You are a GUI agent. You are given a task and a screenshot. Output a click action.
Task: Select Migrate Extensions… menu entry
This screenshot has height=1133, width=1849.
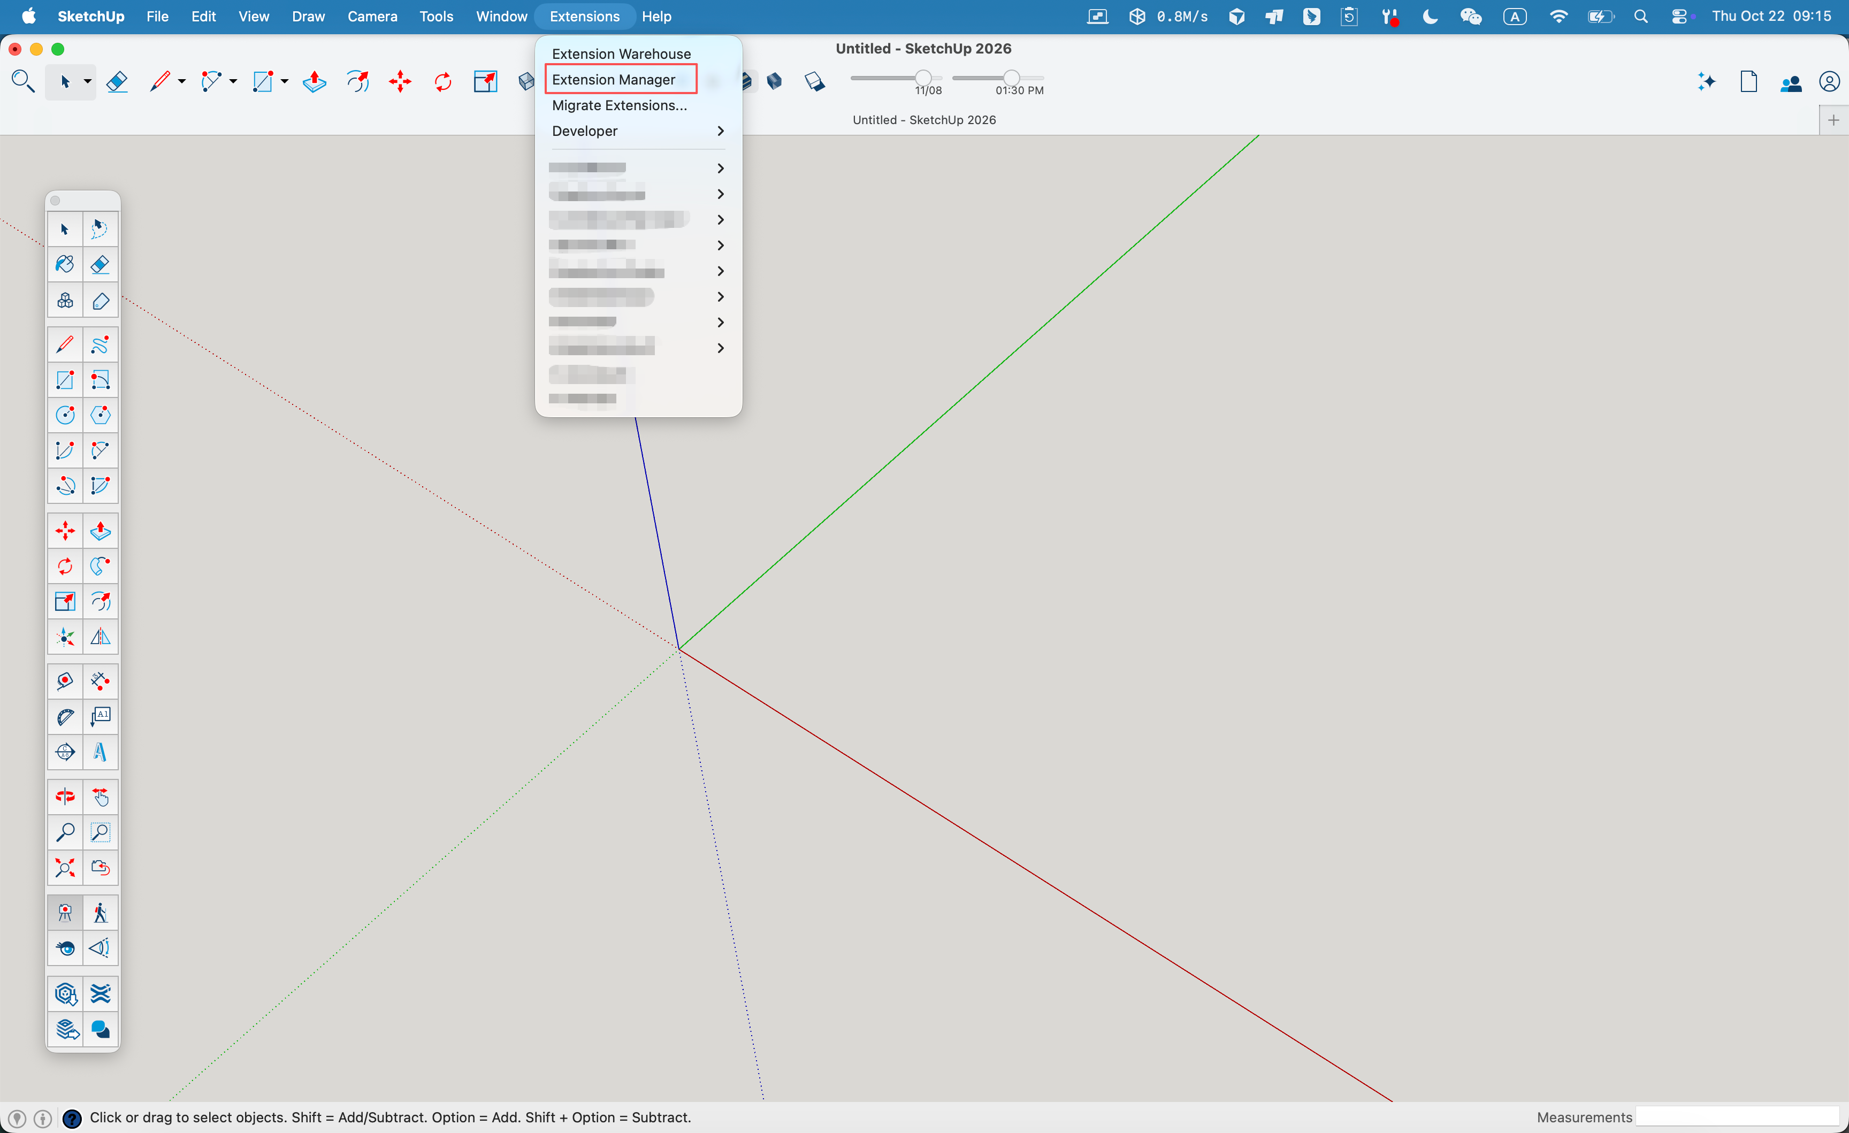[x=639, y=105]
